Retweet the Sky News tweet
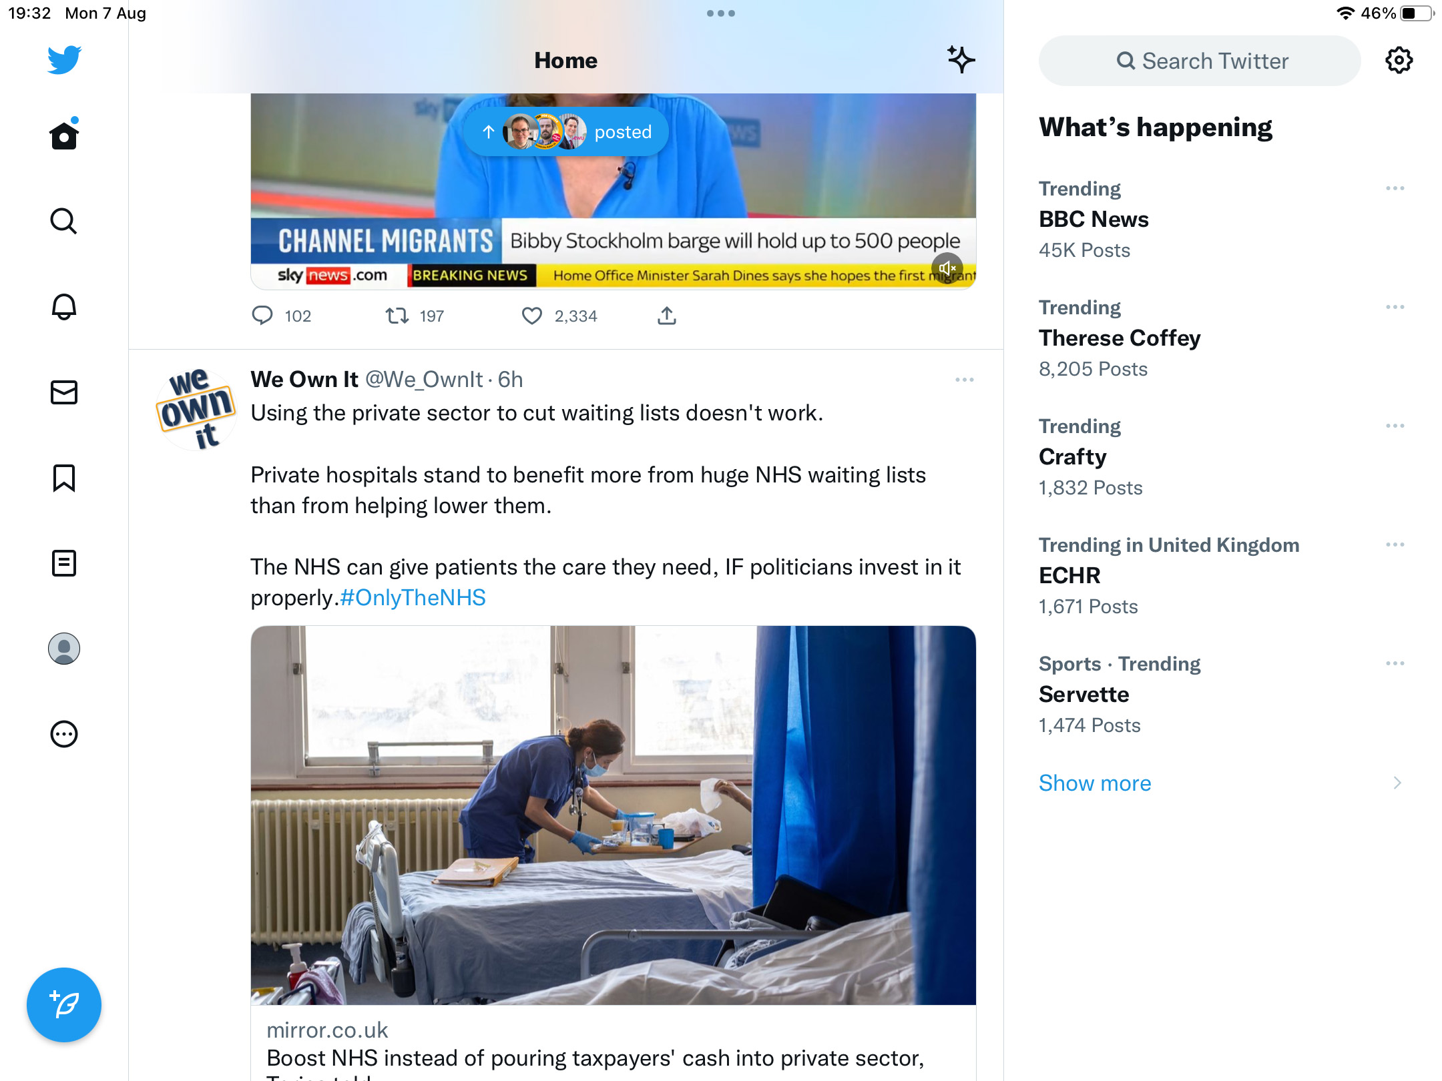Screen dimensions: 1442x1081 click(x=397, y=316)
